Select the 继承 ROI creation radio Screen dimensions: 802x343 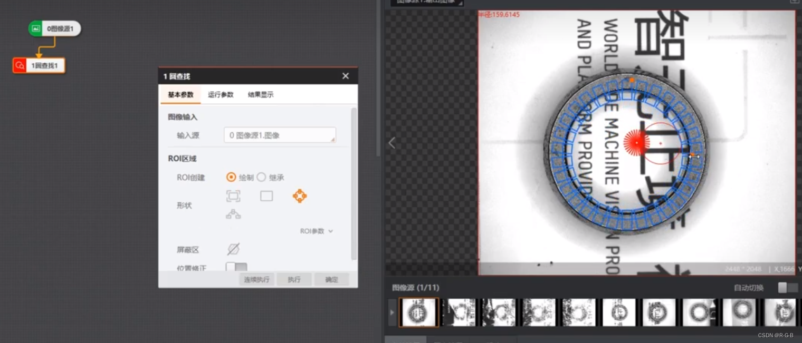261,178
